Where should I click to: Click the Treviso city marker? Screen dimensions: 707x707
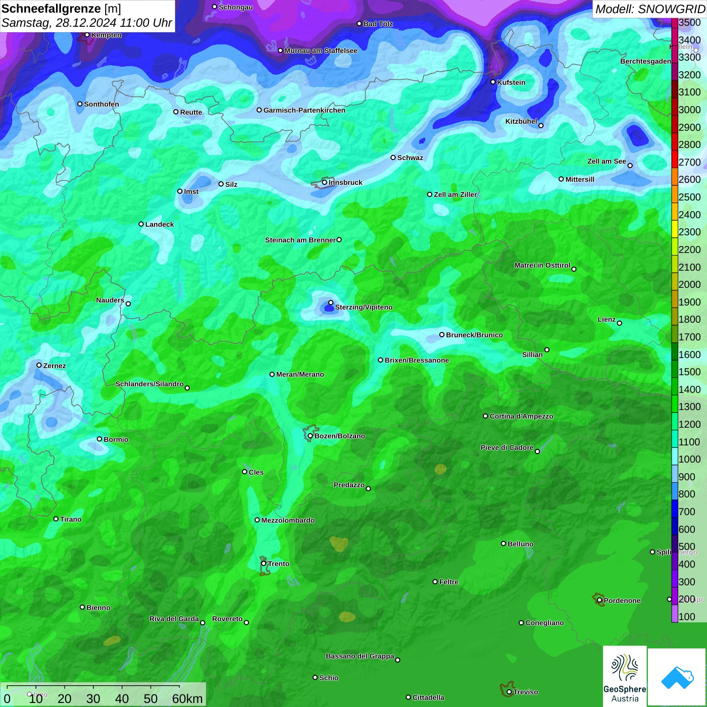coord(509,692)
